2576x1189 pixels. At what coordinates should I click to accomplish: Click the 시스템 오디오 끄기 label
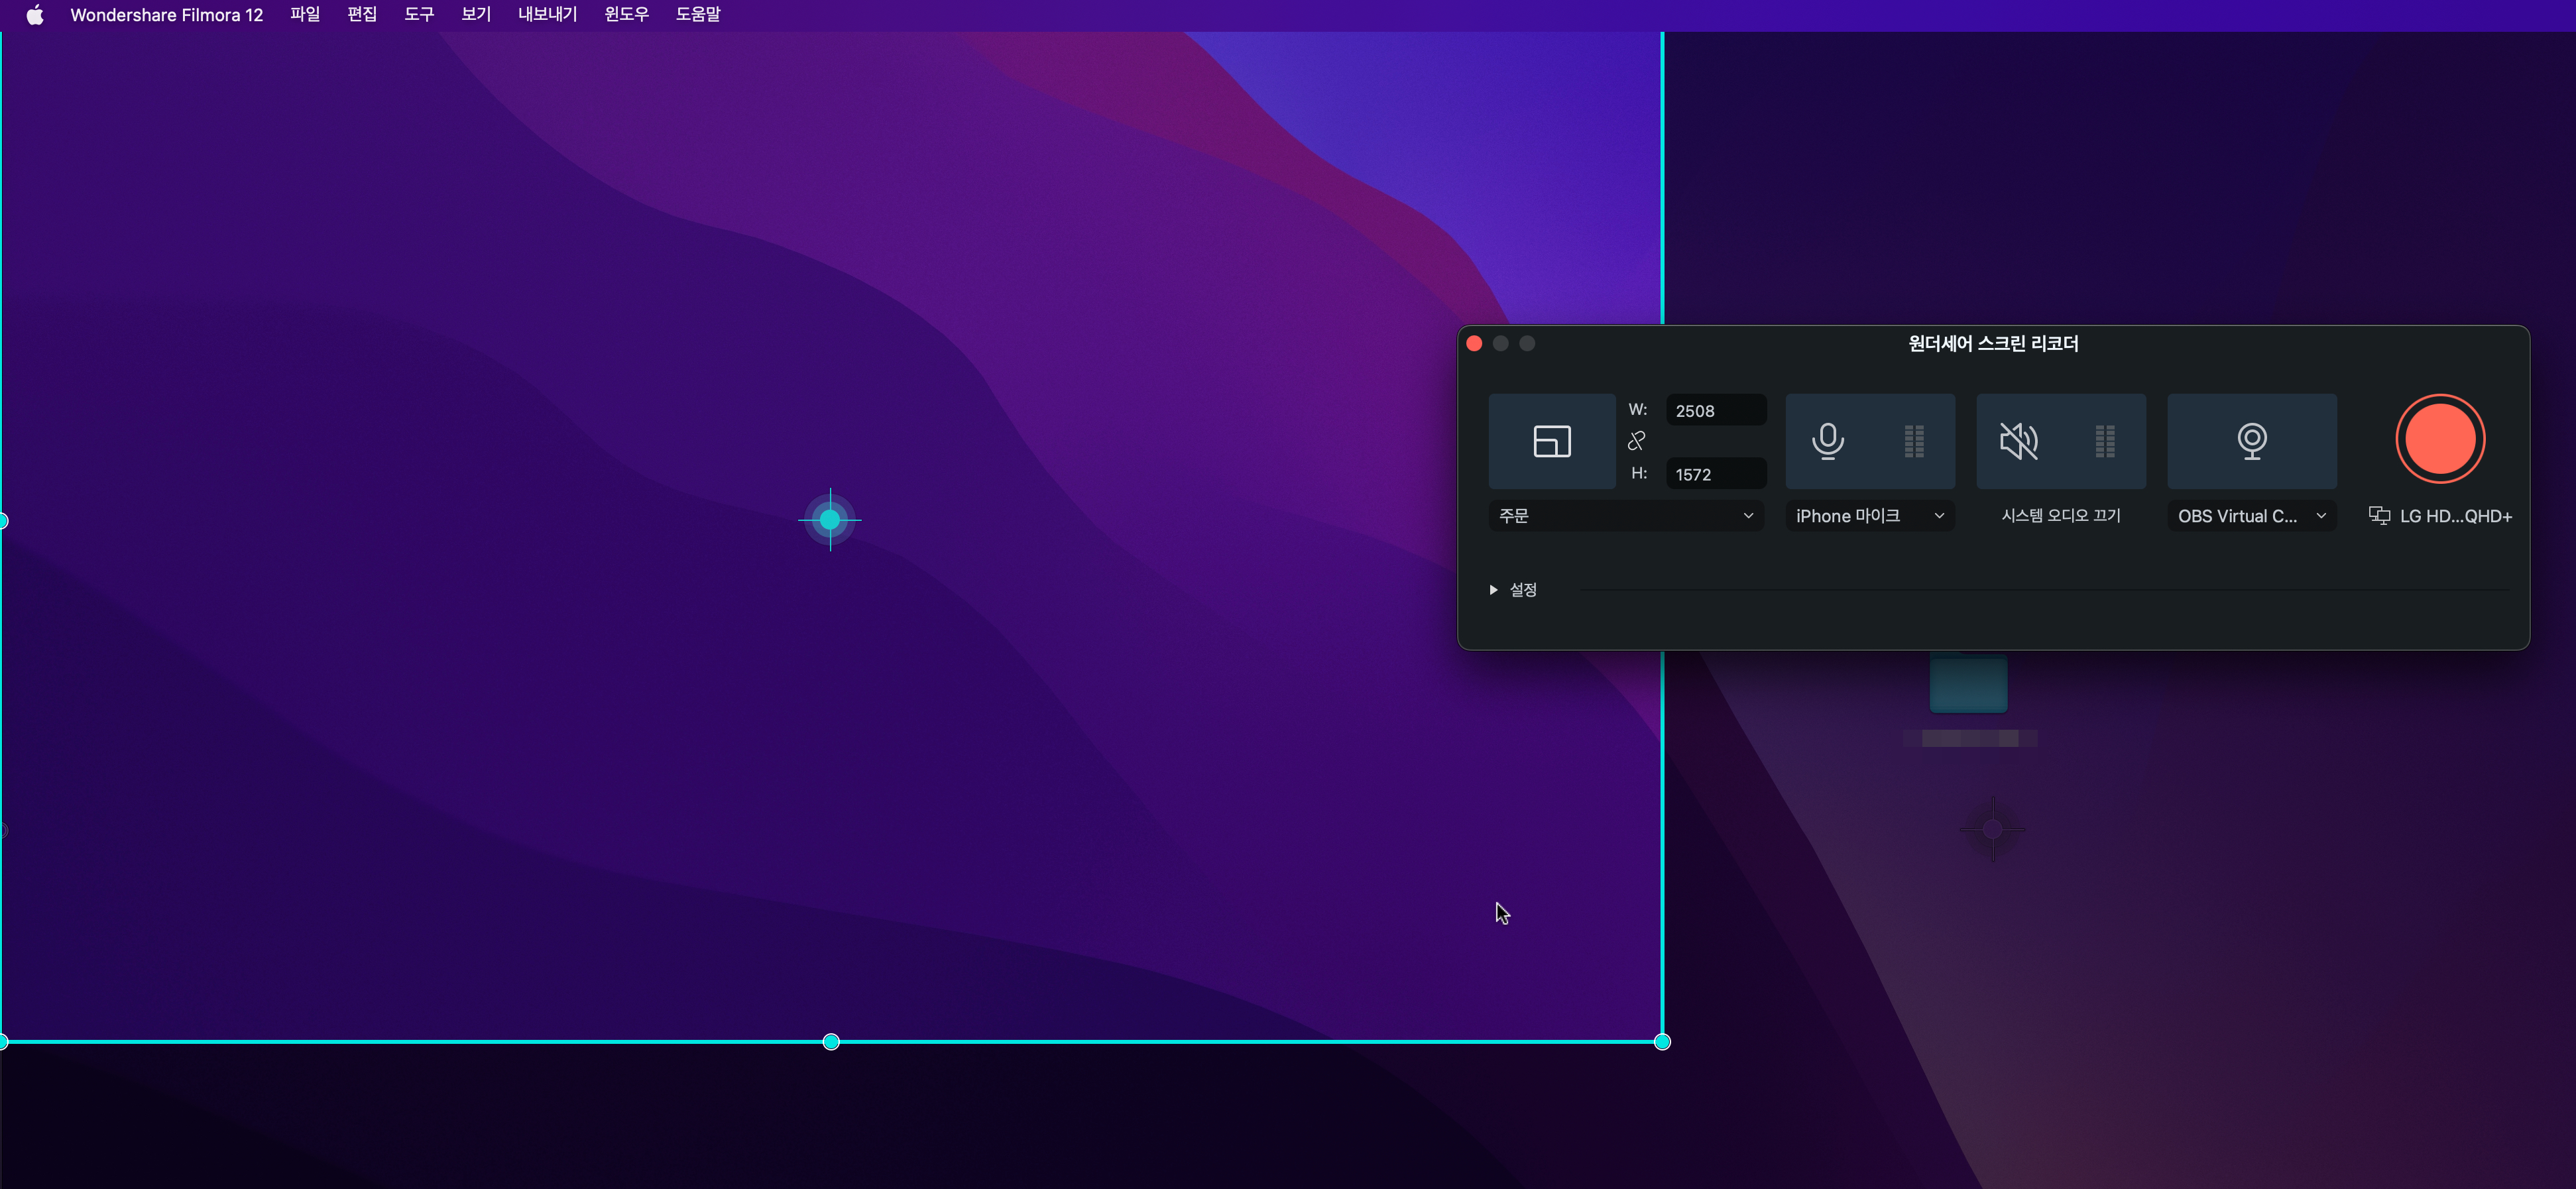click(2060, 516)
